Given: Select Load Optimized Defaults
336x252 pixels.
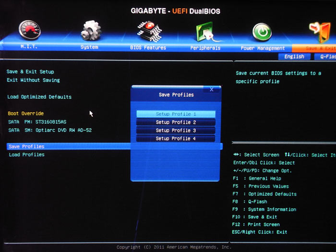Looking at the screenshot, I should [x=39, y=97].
